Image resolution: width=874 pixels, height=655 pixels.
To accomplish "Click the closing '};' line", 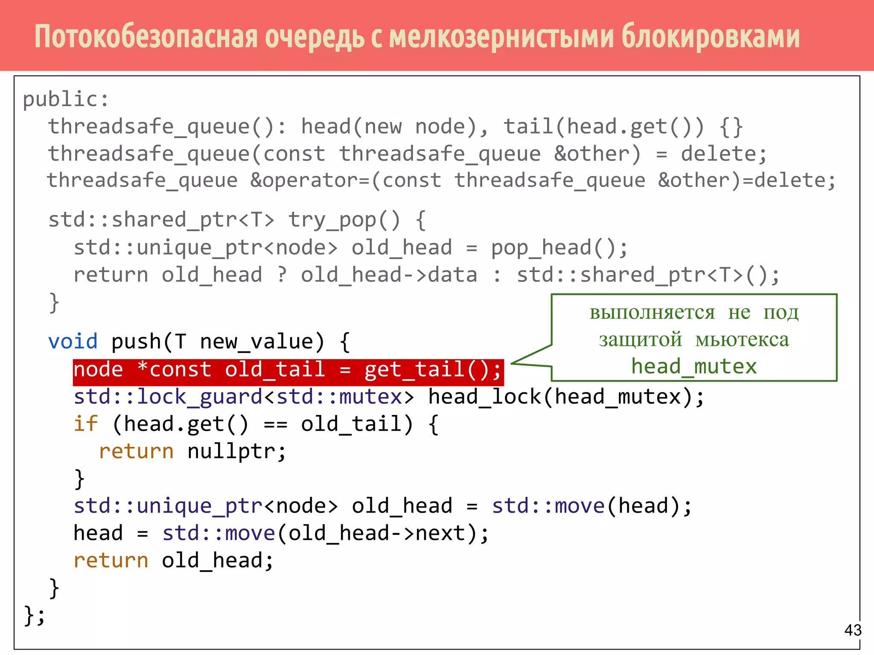I will pos(34,616).
